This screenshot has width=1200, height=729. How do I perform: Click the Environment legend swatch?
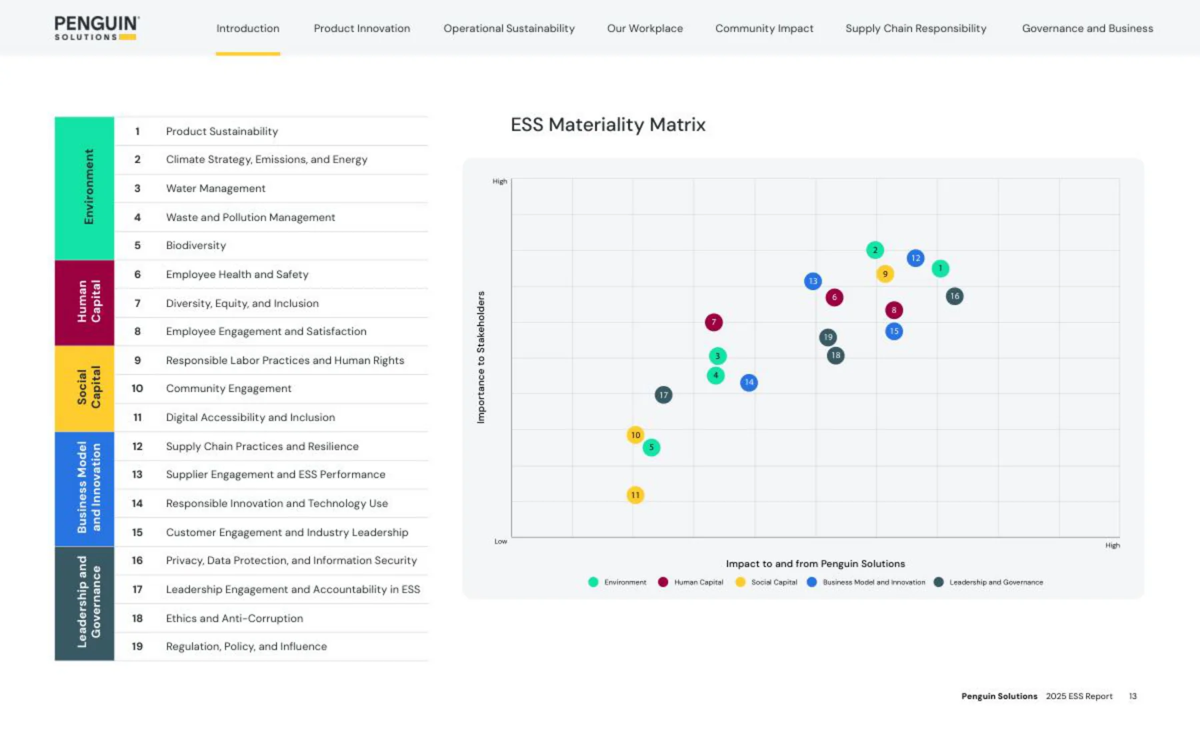(593, 582)
